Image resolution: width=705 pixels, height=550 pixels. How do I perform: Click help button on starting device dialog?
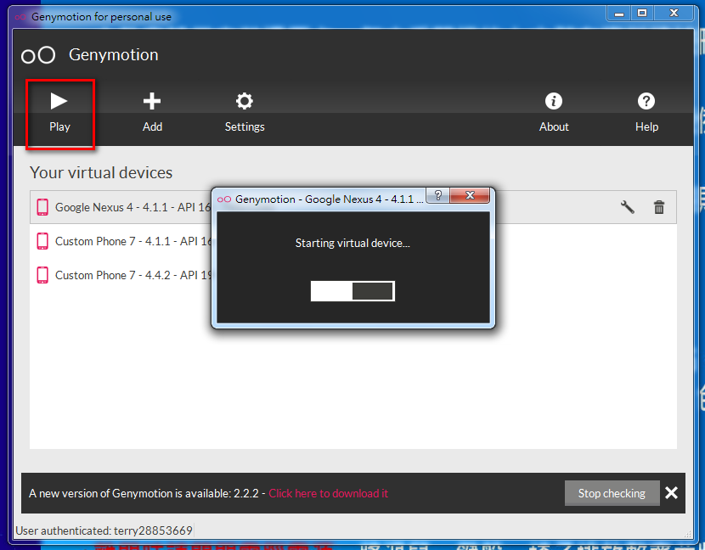(x=437, y=195)
